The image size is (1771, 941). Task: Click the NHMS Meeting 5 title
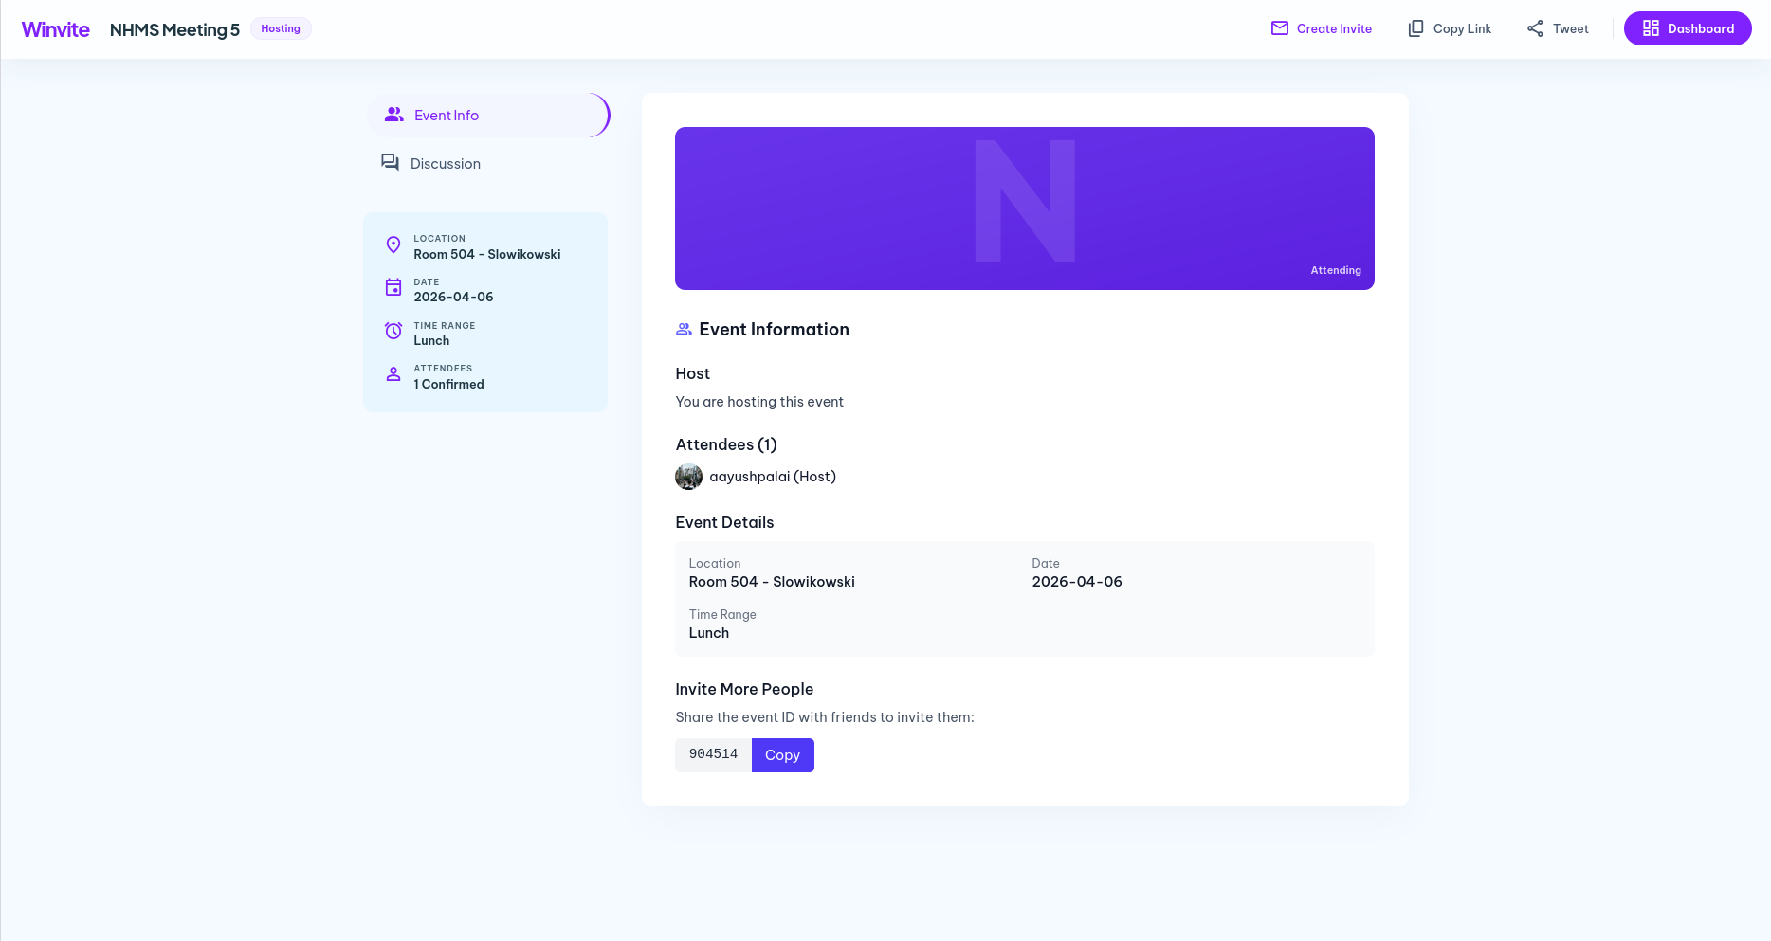tap(174, 29)
